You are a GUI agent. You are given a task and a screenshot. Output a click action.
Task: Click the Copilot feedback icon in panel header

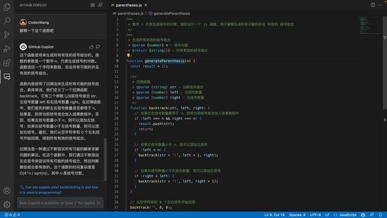(100, 5)
